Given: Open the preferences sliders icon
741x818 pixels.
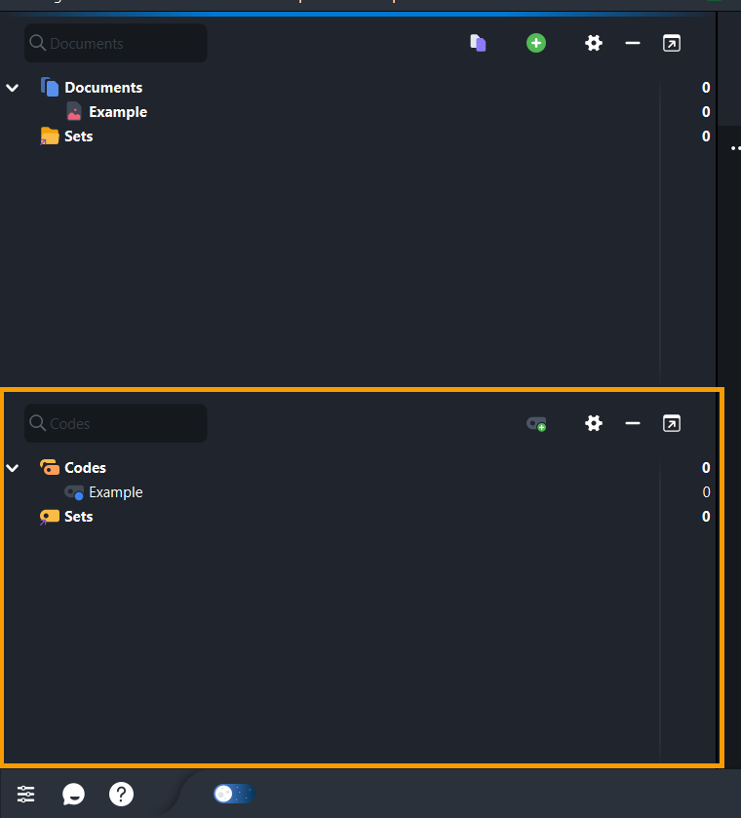Looking at the screenshot, I should [x=26, y=794].
